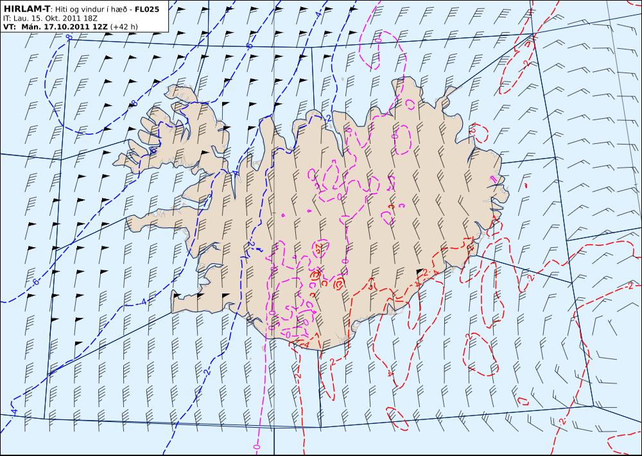Click the FL025 flight level label

click(147, 9)
